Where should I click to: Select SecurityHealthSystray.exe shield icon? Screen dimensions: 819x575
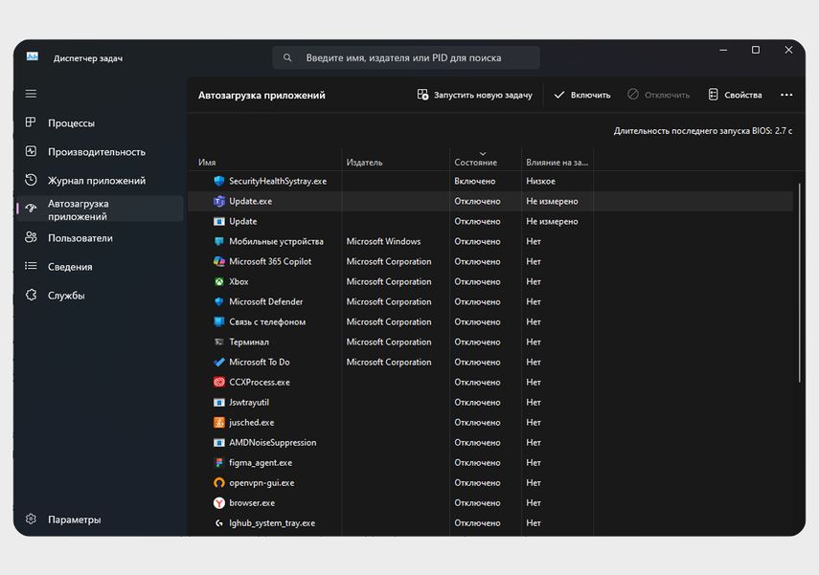[218, 181]
